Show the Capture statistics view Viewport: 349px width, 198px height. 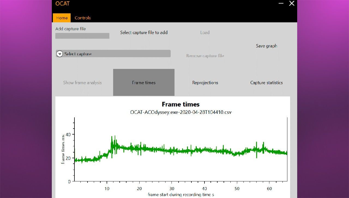(266, 83)
